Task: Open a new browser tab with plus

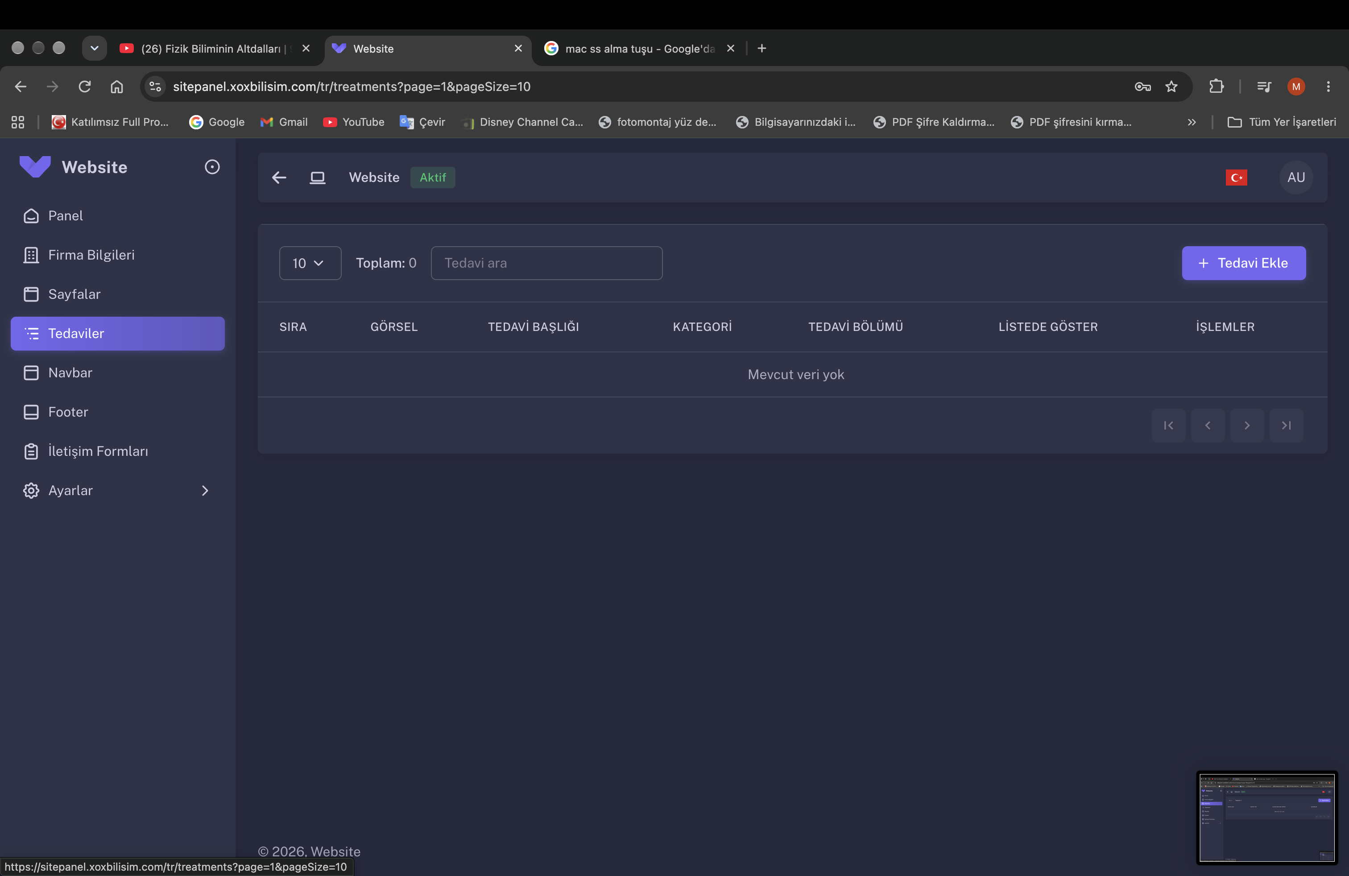Action: pos(762,48)
